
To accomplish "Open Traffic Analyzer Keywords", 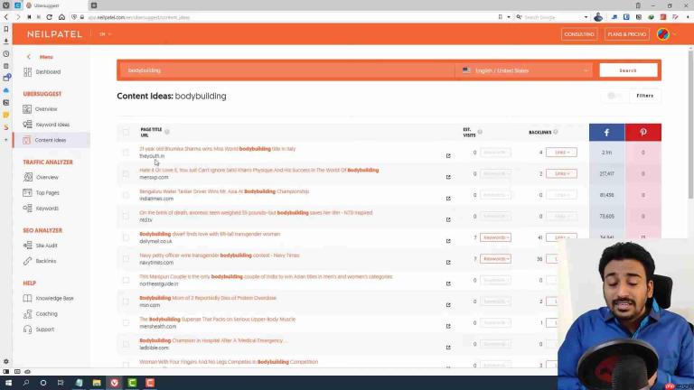I will pyautogui.click(x=42, y=209).
